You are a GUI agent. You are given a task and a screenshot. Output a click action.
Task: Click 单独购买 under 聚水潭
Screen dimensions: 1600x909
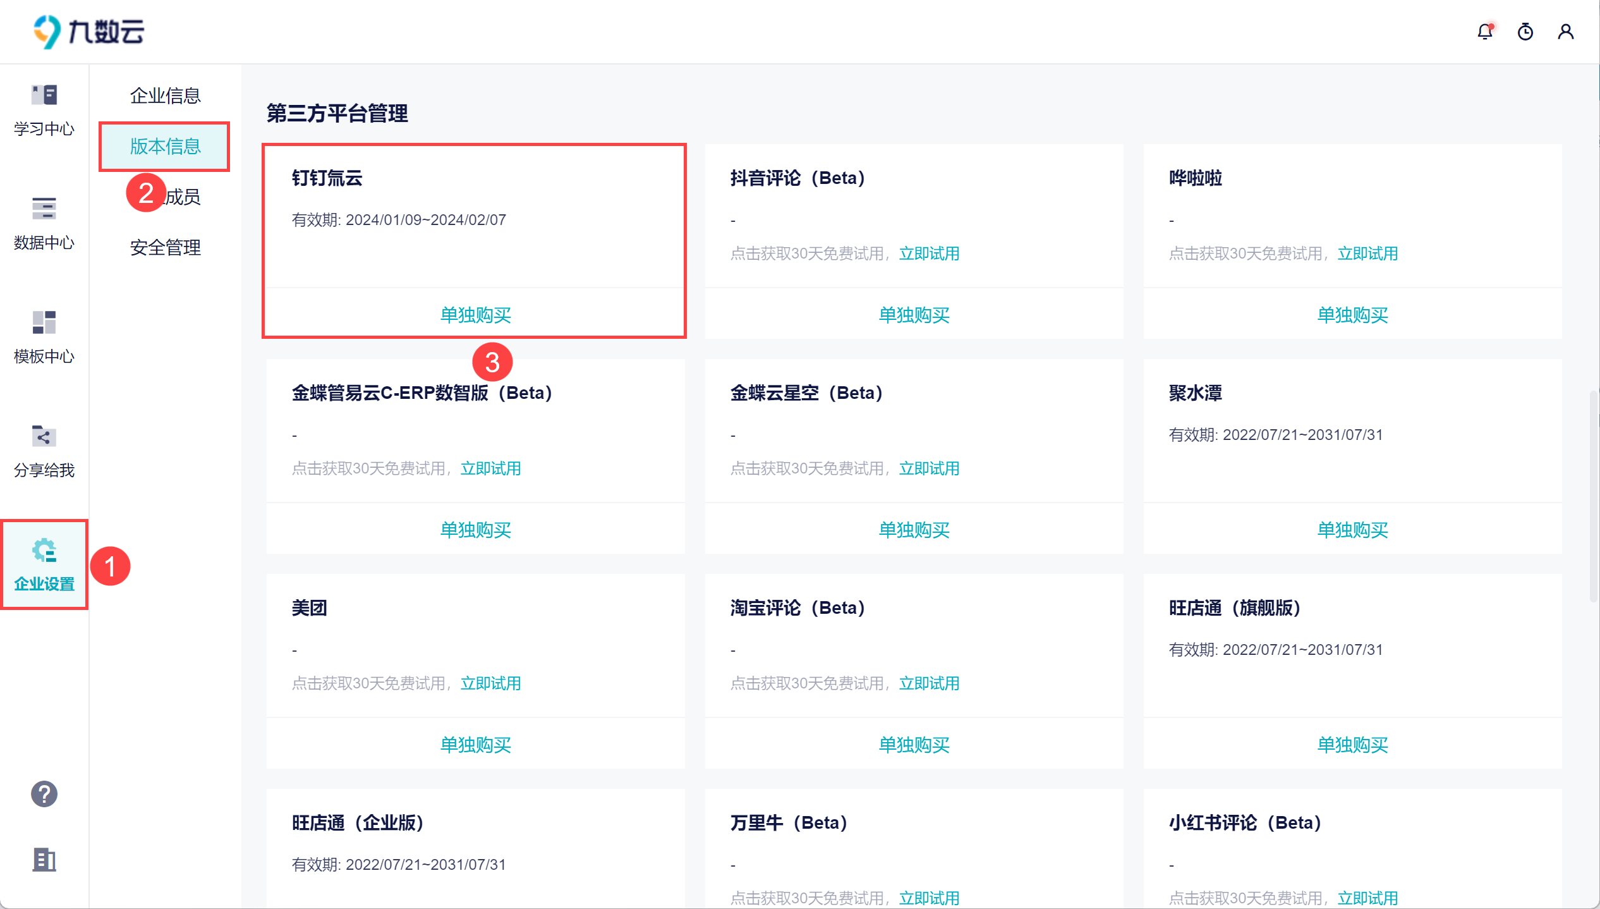click(1352, 530)
